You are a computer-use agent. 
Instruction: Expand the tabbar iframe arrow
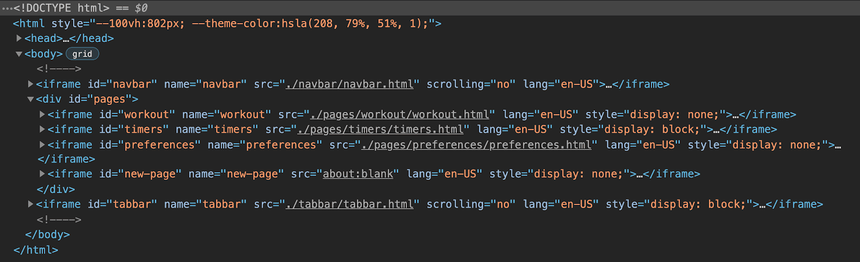tap(31, 204)
